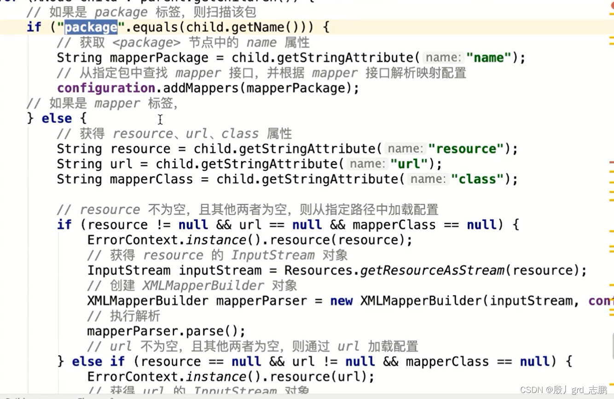Click the mapperPackage variable declaration
The height and width of the screenshot is (399, 614).
[x=159, y=58]
